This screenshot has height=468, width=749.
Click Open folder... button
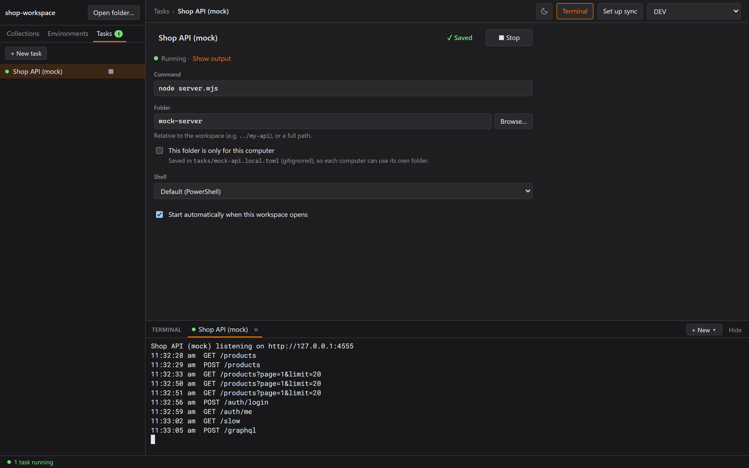tap(114, 13)
